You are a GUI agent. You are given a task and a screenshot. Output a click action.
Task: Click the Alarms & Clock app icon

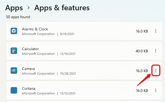pos(14,31)
